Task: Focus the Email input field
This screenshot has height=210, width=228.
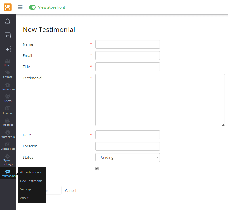Action: click(128, 55)
